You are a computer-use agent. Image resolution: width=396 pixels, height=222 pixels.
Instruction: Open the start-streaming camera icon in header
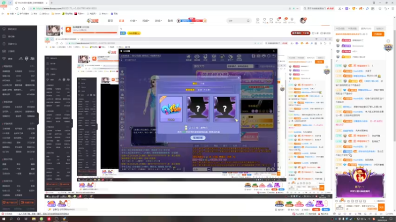(271, 20)
